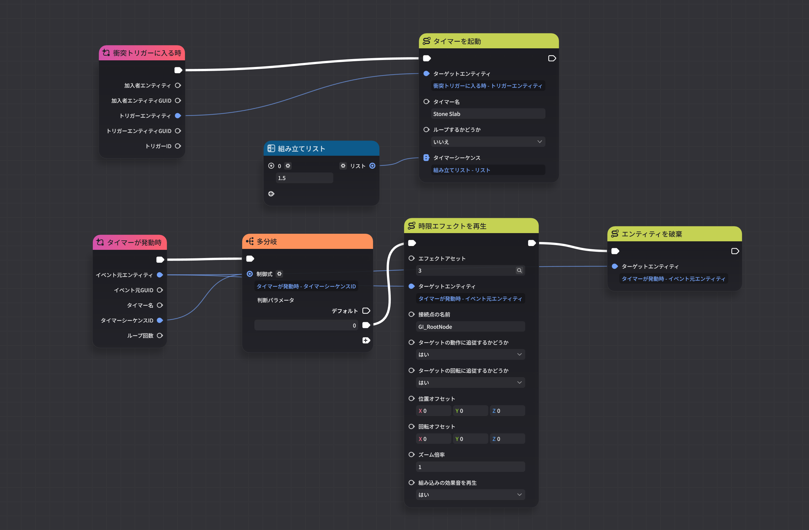The height and width of the screenshot is (530, 809).
Task: Click タイマーが発動時 - タイマーシーケンスID link
Action: (306, 286)
